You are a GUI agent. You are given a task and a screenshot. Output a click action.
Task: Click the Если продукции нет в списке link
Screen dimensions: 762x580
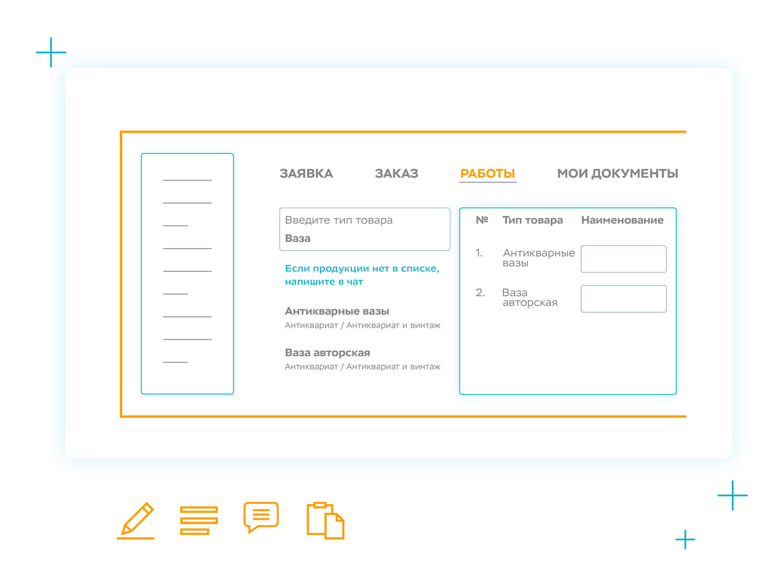(x=362, y=275)
